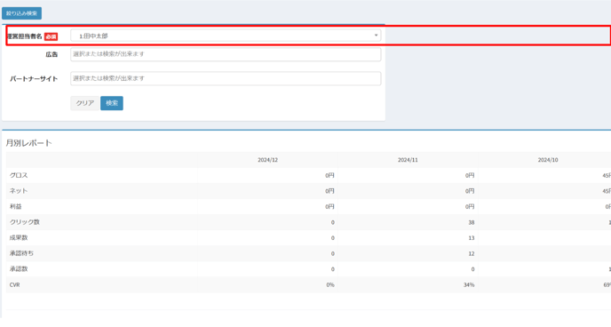Click the 利益 row label

coord(16,206)
